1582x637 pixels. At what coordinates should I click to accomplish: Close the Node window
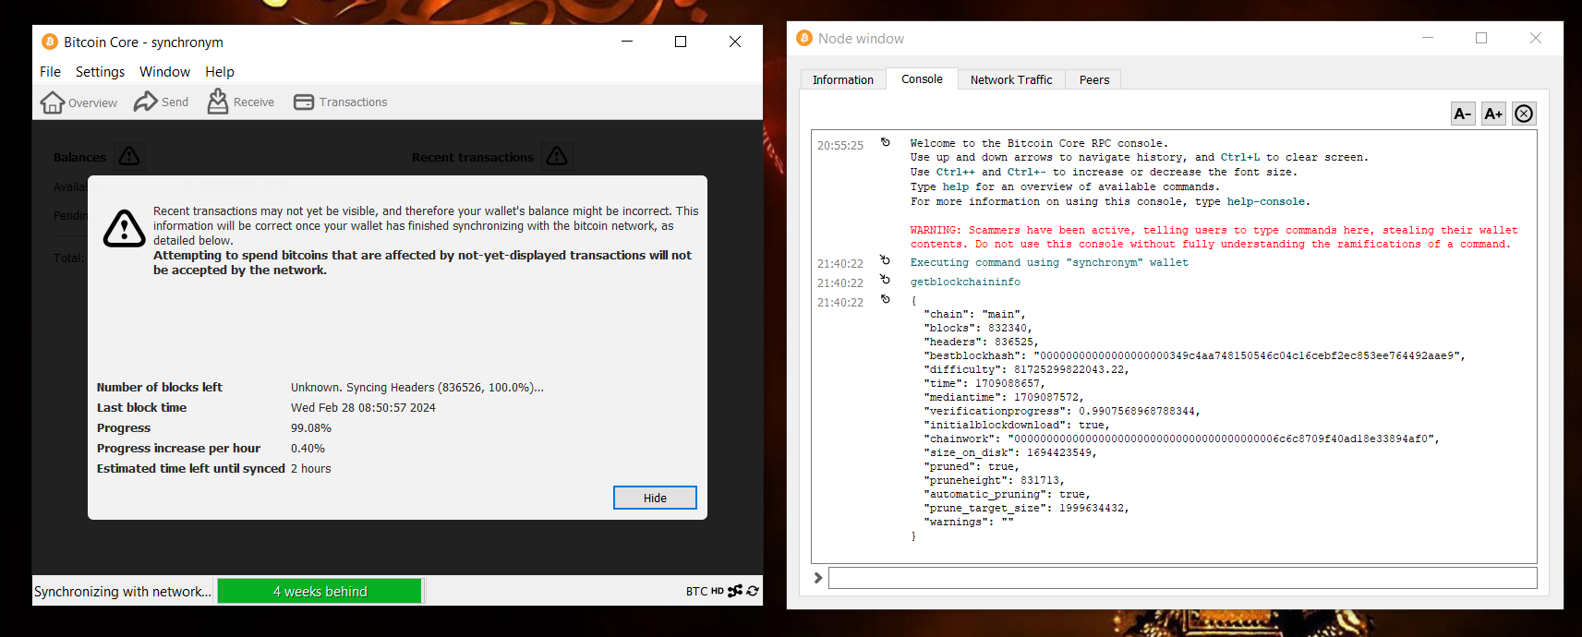pos(1536,38)
